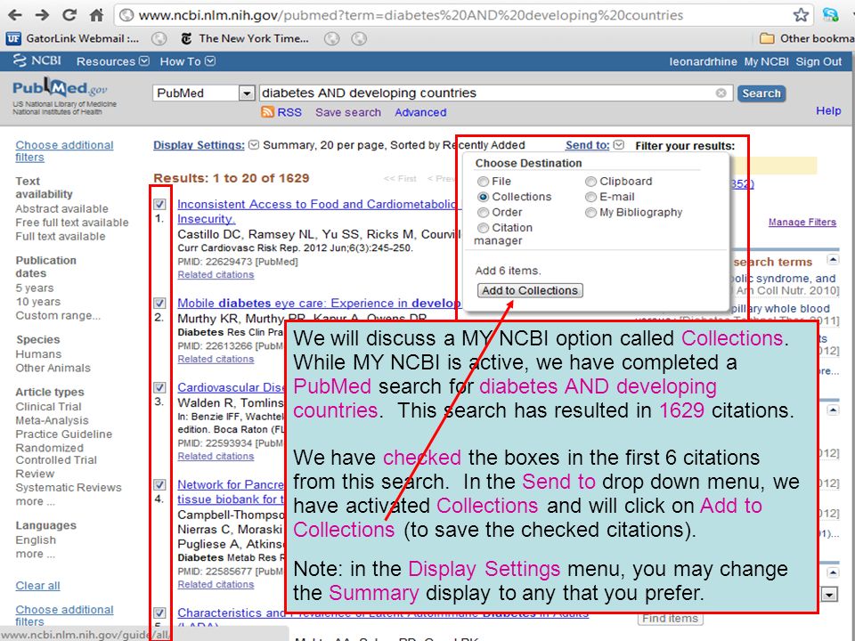Select the File destination radio button
Screen dimensions: 855x641
click(x=483, y=182)
